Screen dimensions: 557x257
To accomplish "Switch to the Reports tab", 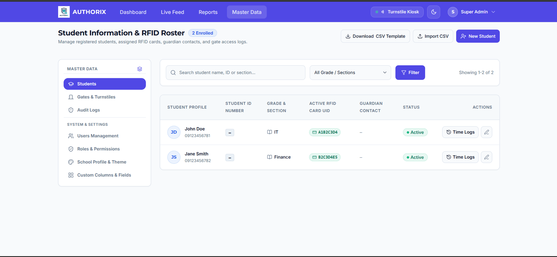I will point(208,12).
